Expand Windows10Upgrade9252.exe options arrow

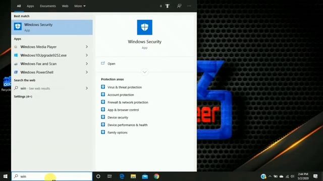click(87, 55)
